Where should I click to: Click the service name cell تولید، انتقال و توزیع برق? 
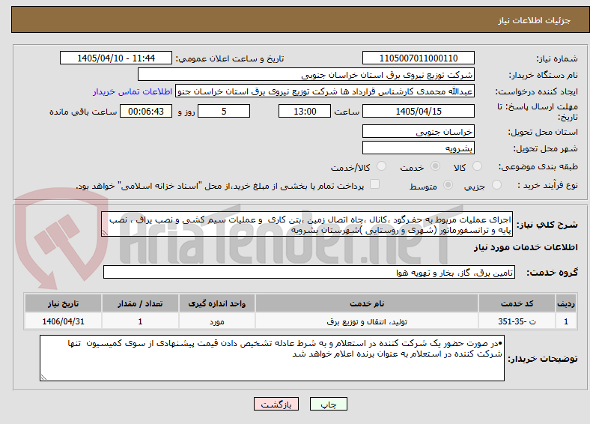coord(367,321)
